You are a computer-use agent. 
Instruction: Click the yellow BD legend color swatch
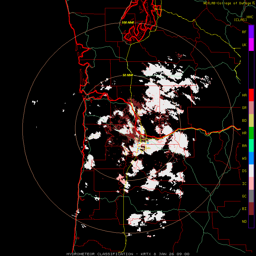[251, 121]
